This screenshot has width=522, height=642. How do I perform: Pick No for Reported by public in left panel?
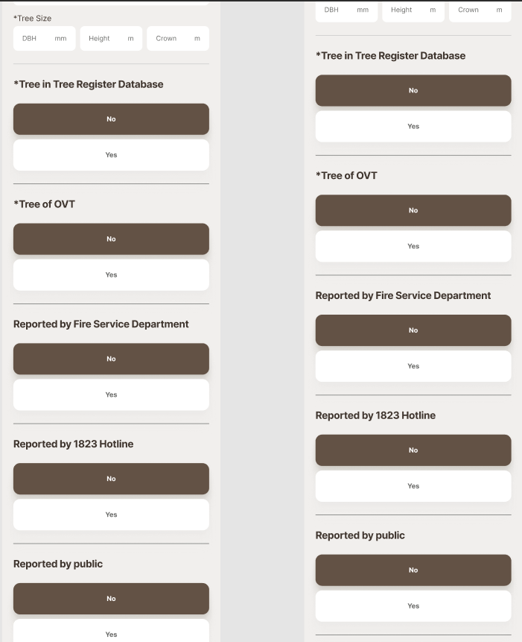[111, 599]
